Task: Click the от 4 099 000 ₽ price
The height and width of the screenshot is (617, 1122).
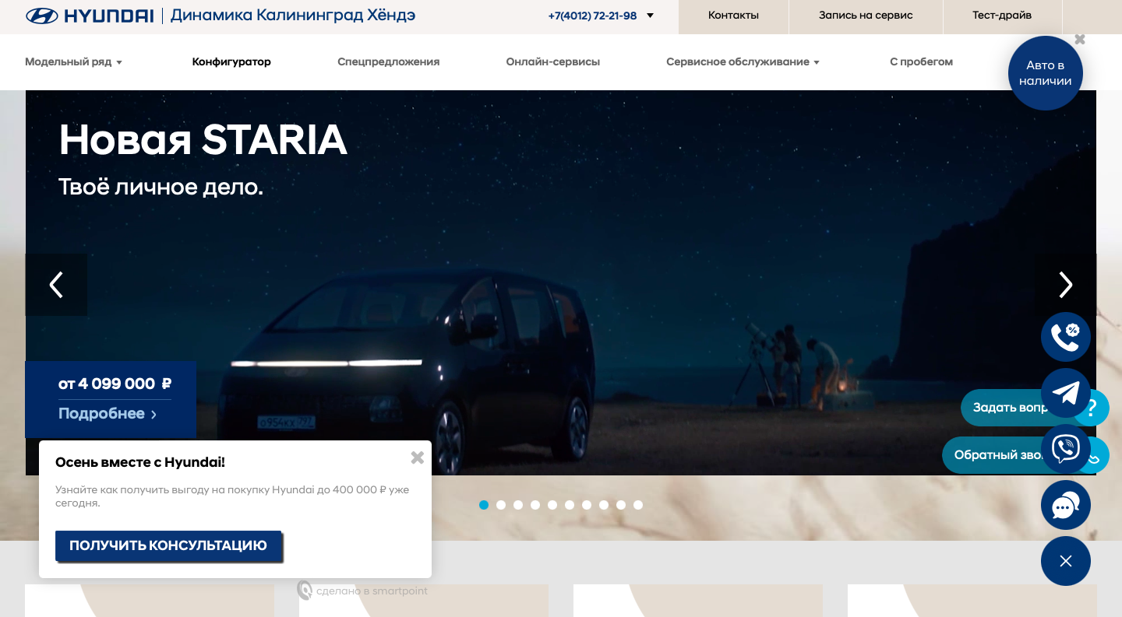Action: tap(115, 384)
